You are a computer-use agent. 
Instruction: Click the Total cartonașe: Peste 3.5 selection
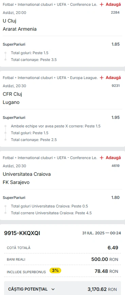tap(34, 60)
